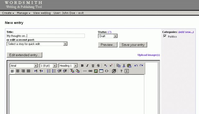Click View weblog in the menu bar

tap(42, 13)
